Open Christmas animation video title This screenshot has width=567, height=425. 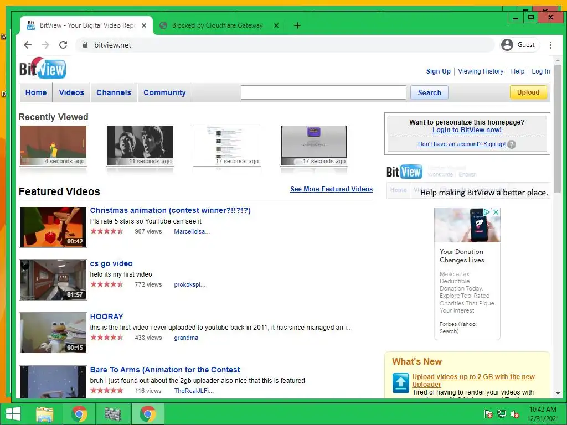[171, 210]
